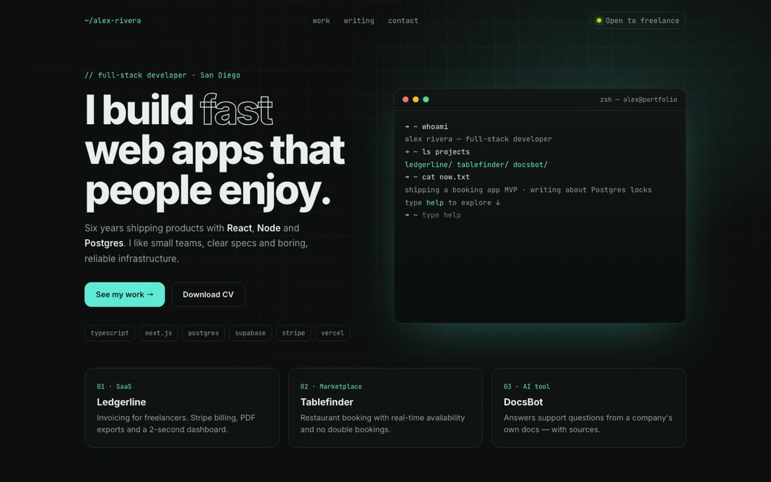Click the yellow terminal window dot

[416, 99]
